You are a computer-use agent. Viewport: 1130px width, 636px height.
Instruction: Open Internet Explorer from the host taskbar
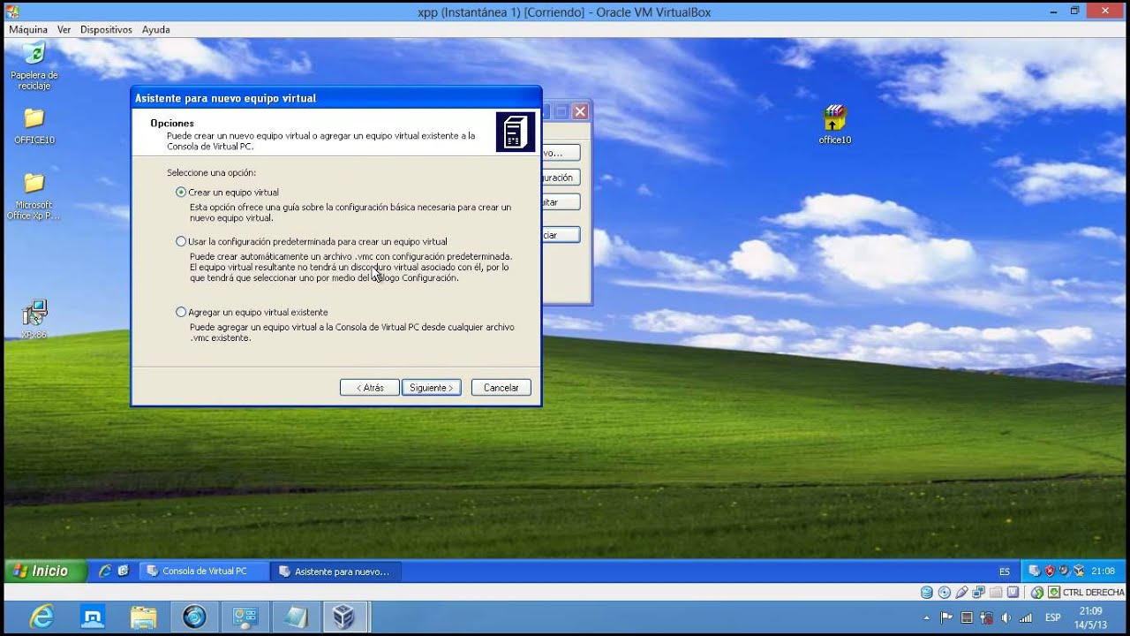click(x=41, y=617)
